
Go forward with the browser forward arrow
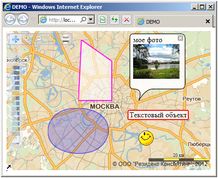23,19
